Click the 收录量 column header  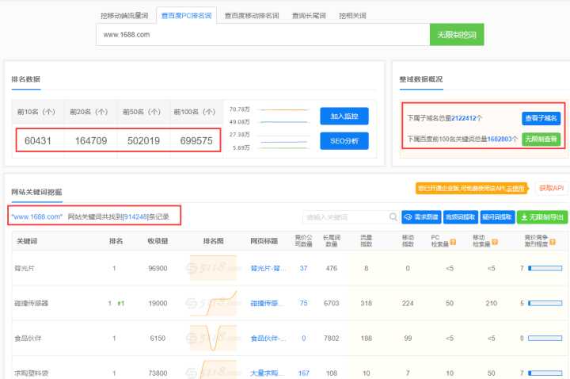tap(158, 241)
